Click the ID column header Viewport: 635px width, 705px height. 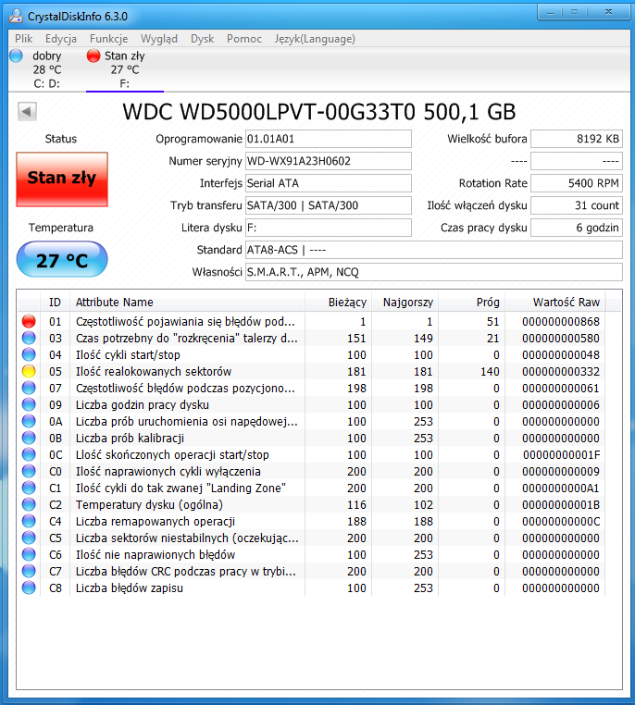click(x=55, y=303)
